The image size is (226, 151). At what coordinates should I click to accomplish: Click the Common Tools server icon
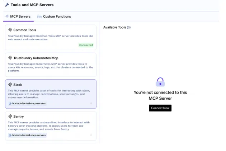10,30
